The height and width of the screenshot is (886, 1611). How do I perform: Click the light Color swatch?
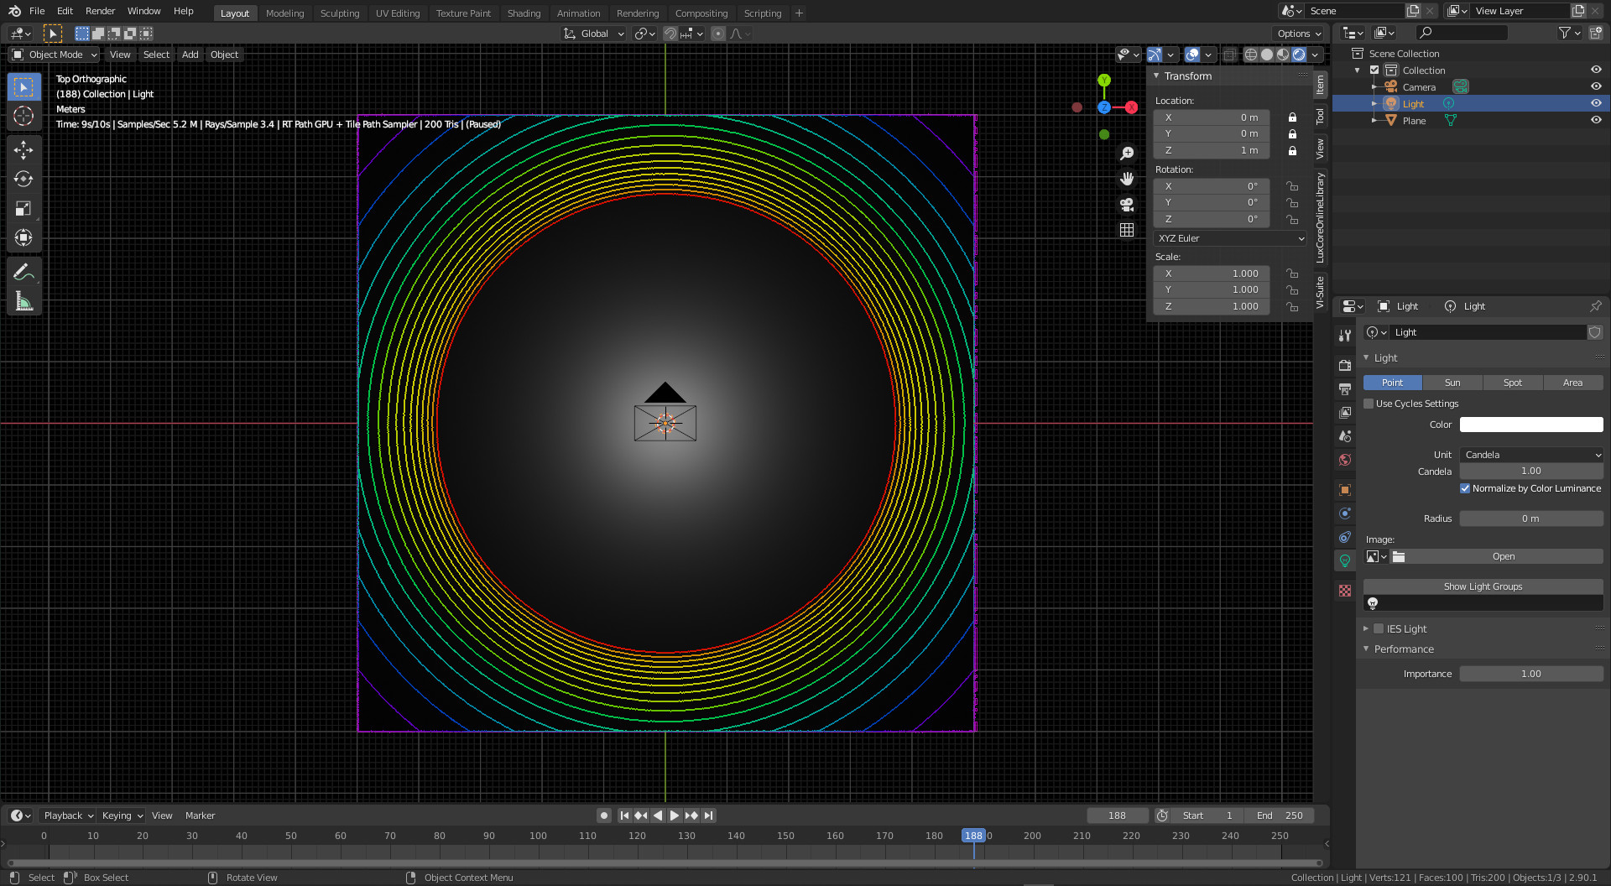click(1531, 425)
